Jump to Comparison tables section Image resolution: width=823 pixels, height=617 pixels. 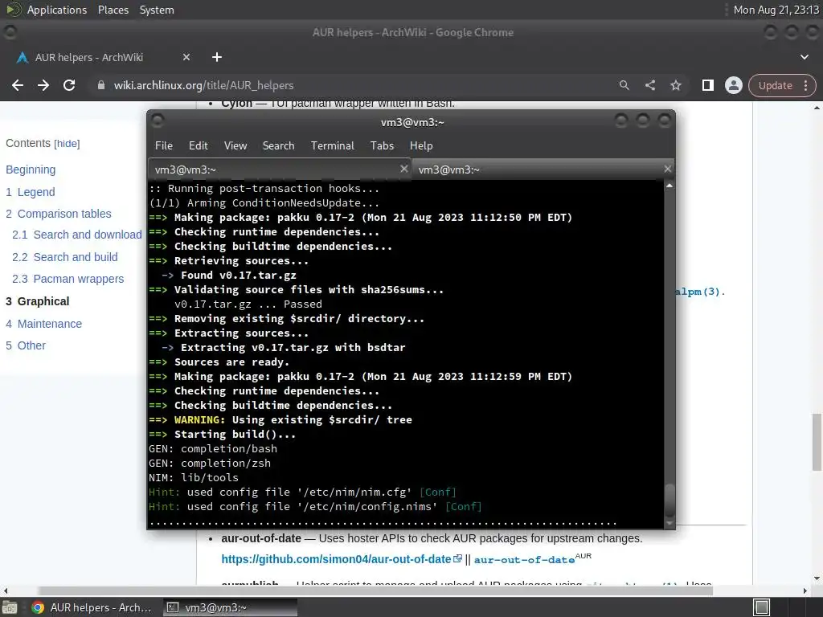(x=58, y=214)
